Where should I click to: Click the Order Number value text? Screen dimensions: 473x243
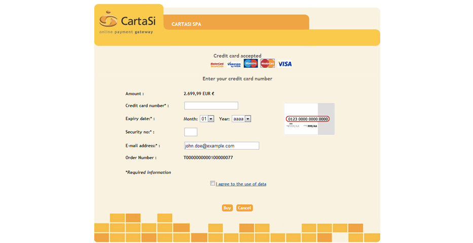[x=208, y=158]
